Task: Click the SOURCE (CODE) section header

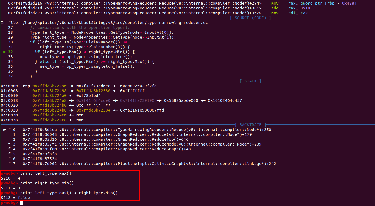Action: pyautogui.click(x=250, y=18)
